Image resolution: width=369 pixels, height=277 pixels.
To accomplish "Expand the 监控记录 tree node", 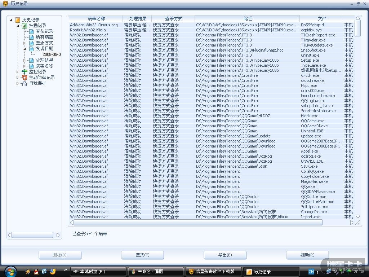I will (x=17, y=72).
